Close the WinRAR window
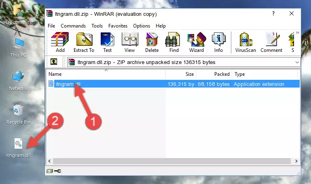 click(x=292, y=13)
